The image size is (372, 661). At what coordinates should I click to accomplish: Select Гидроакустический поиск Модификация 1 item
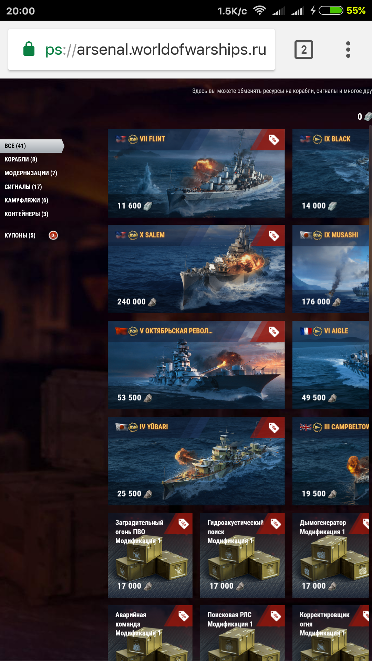click(x=242, y=555)
